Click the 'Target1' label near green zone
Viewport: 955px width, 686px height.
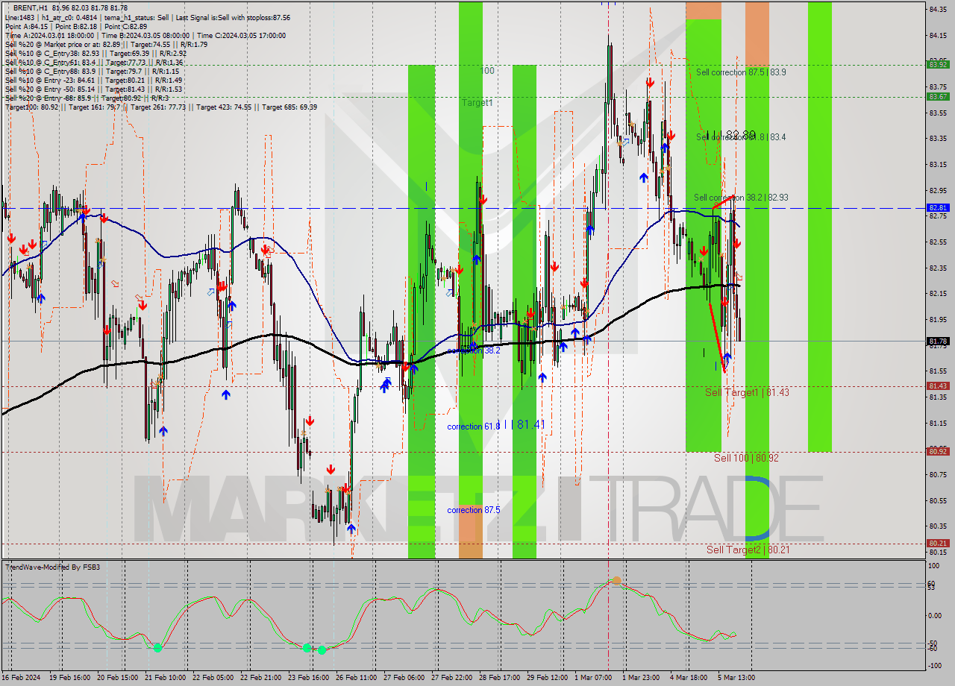point(477,103)
